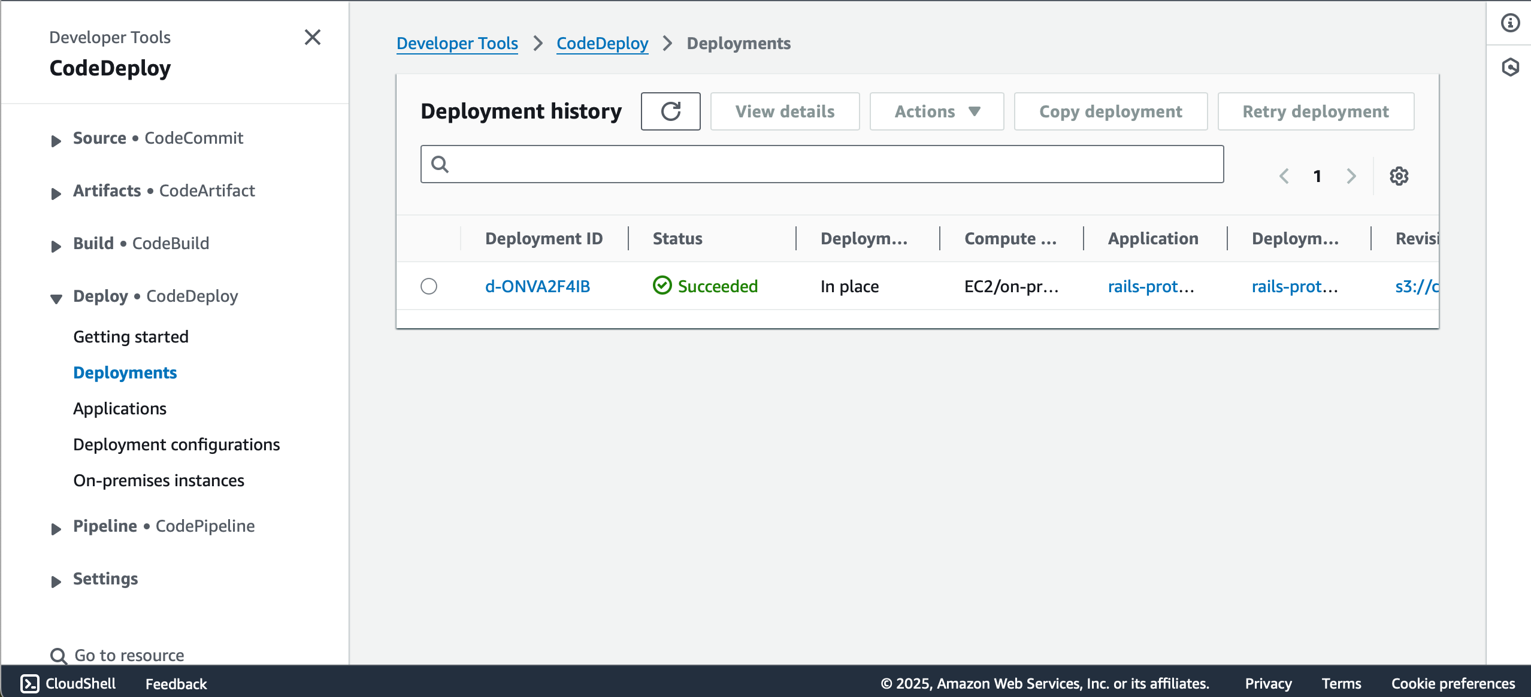Click the Feedback link in footer

[x=176, y=683]
